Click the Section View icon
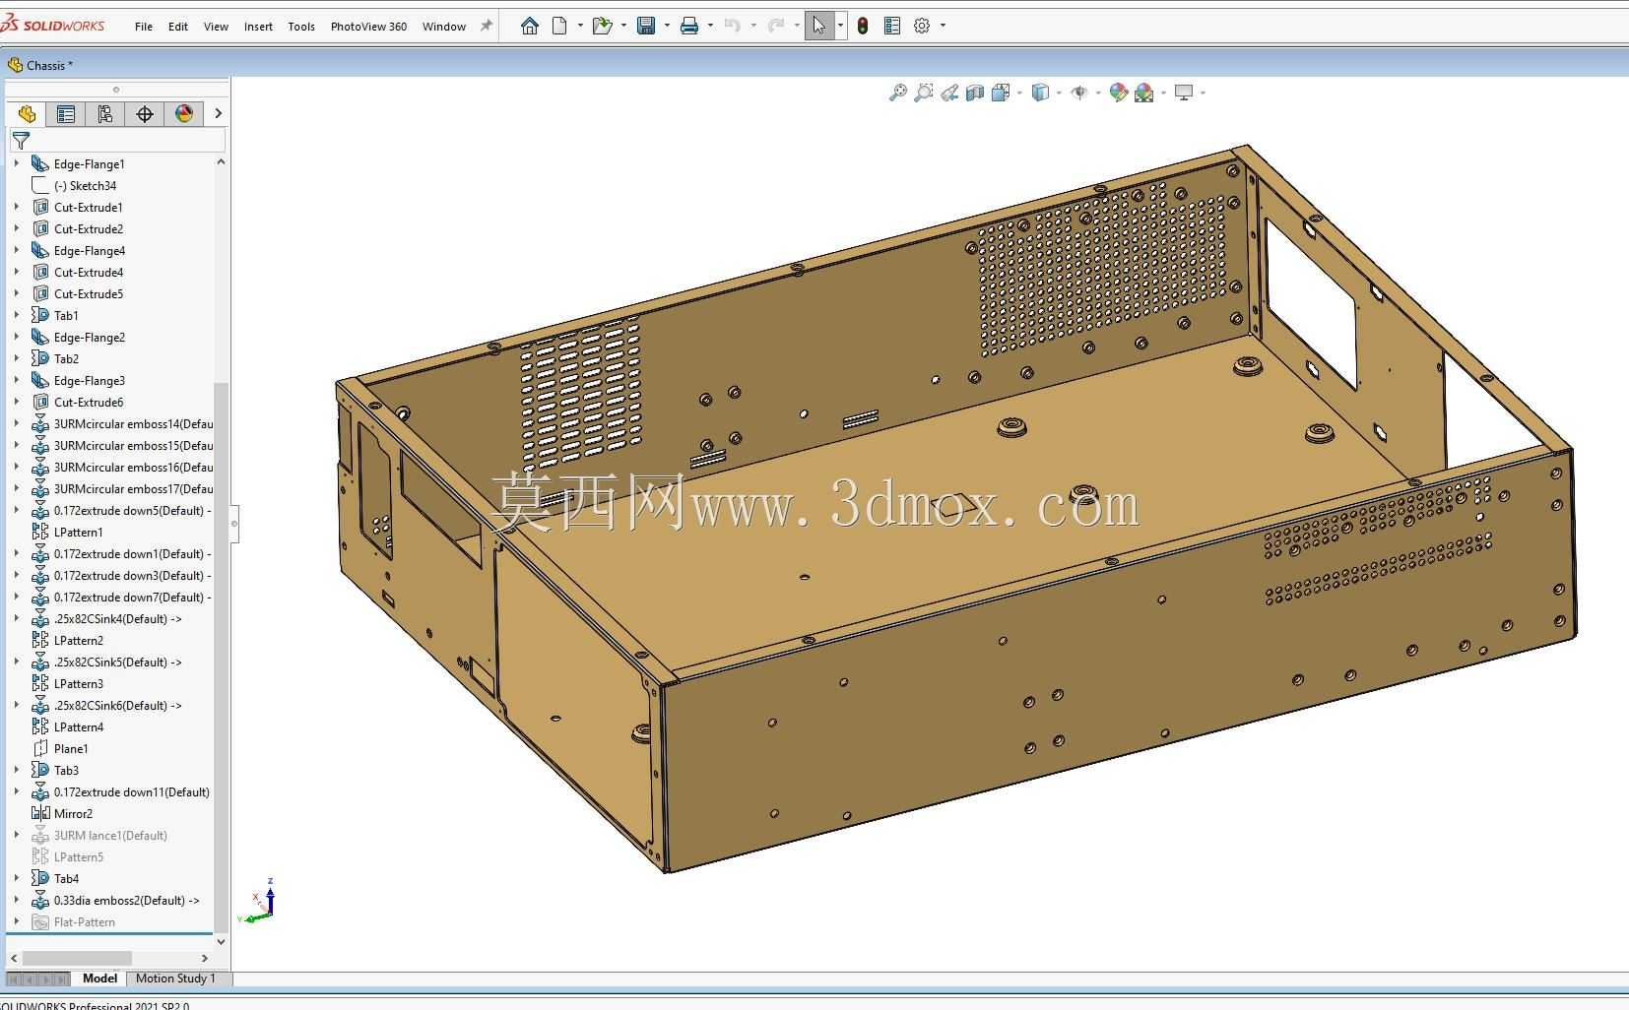 tap(975, 93)
